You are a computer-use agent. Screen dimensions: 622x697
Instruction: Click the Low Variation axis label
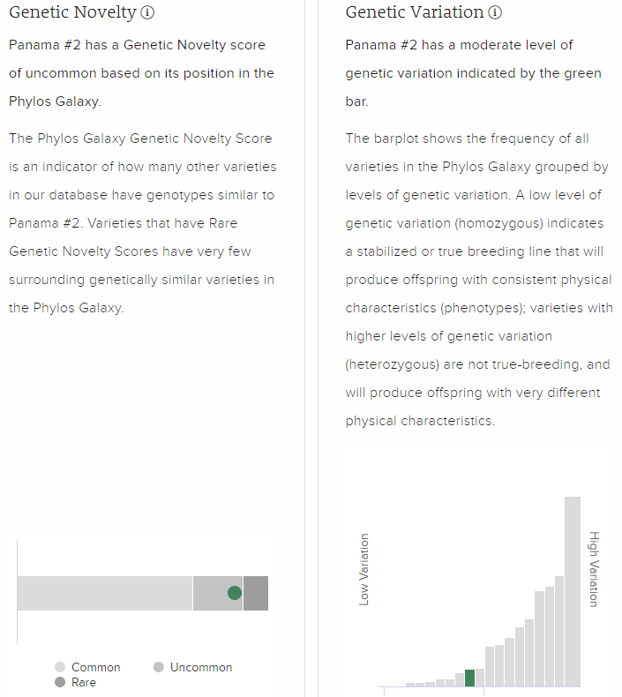click(x=364, y=569)
